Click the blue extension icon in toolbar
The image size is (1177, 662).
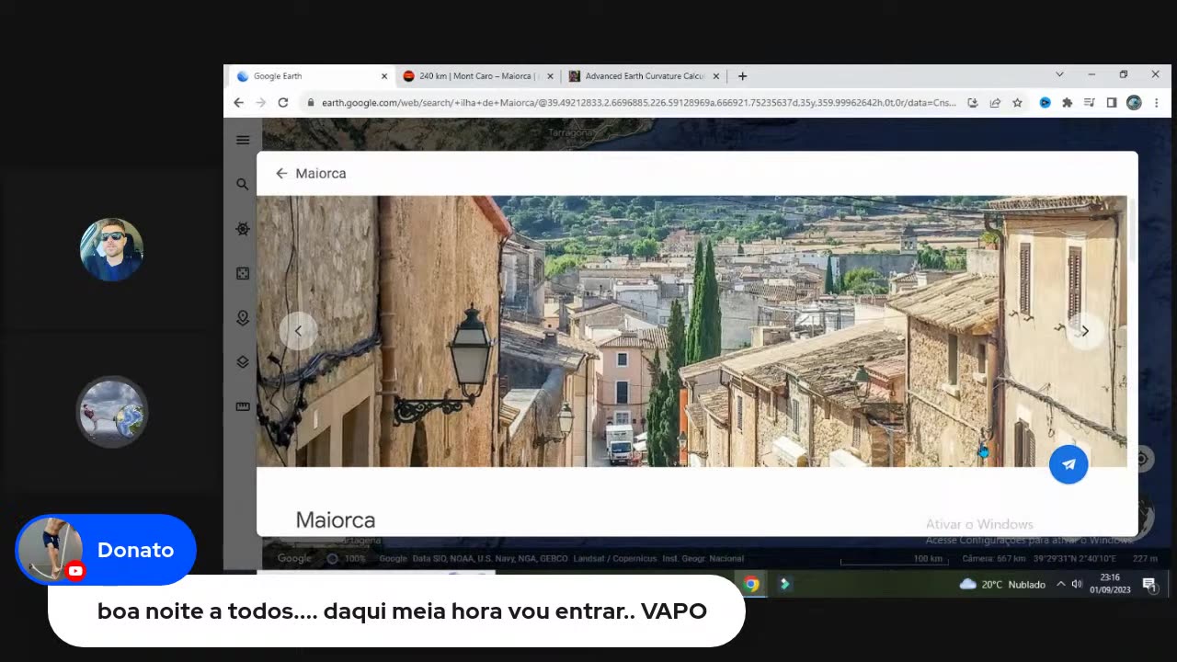[x=1045, y=103]
